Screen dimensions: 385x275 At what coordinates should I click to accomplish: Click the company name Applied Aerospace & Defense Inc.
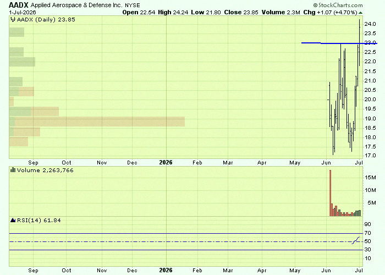pyautogui.click(x=76, y=5)
